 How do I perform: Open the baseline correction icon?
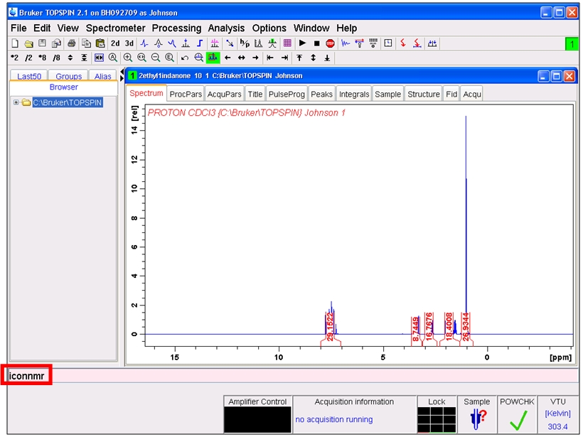[x=172, y=43]
